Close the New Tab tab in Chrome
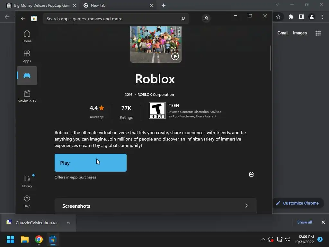This screenshot has height=247, width=329. coord(151,5)
